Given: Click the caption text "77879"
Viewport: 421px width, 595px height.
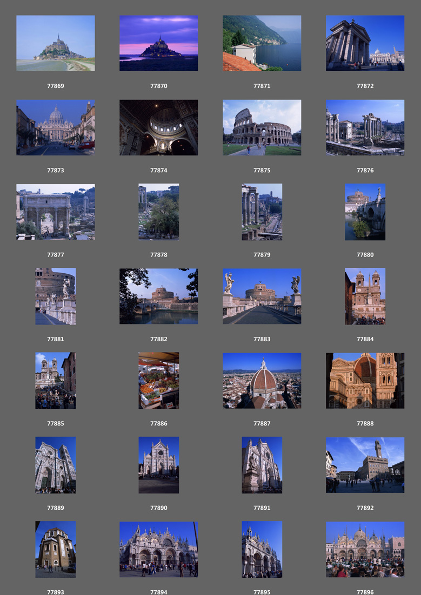Looking at the screenshot, I should coord(262,255).
